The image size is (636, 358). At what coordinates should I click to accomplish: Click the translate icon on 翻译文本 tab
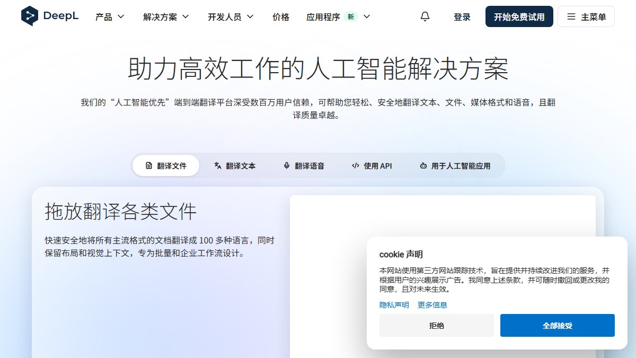coord(217,165)
